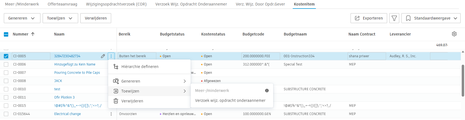Expand the Genereren submenu in context menu

149,81
